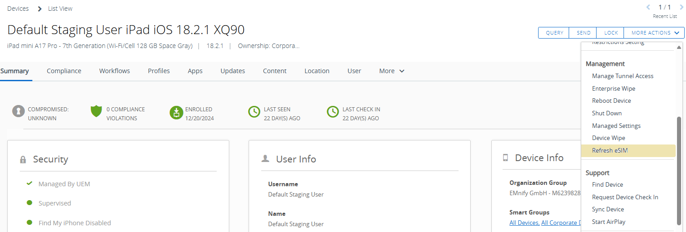
Task: Select Refresh eSIM from menu
Action: [x=610, y=151]
